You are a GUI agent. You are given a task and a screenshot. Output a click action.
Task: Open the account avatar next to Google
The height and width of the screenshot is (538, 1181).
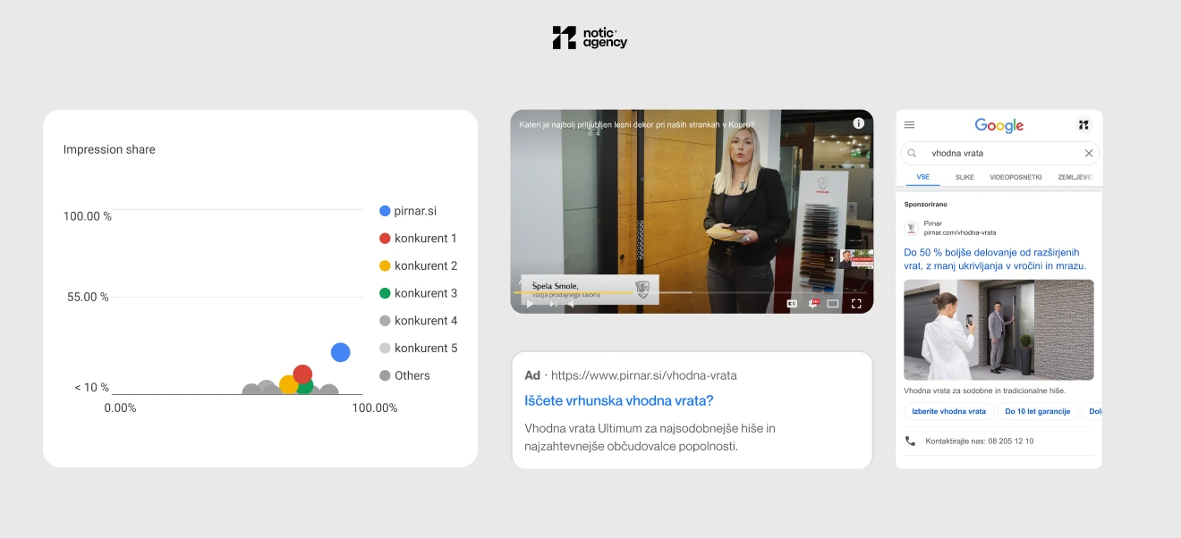[1083, 125]
